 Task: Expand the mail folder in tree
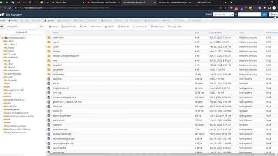pos(3,97)
